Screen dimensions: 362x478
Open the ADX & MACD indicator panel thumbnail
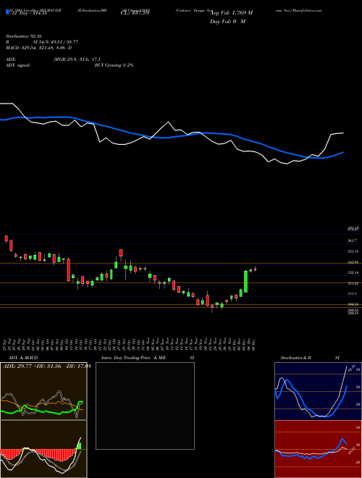[43, 391]
